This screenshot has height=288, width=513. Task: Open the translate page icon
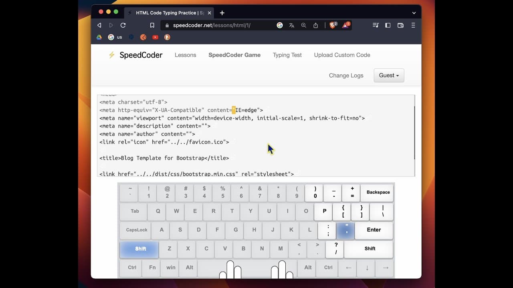click(292, 25)
